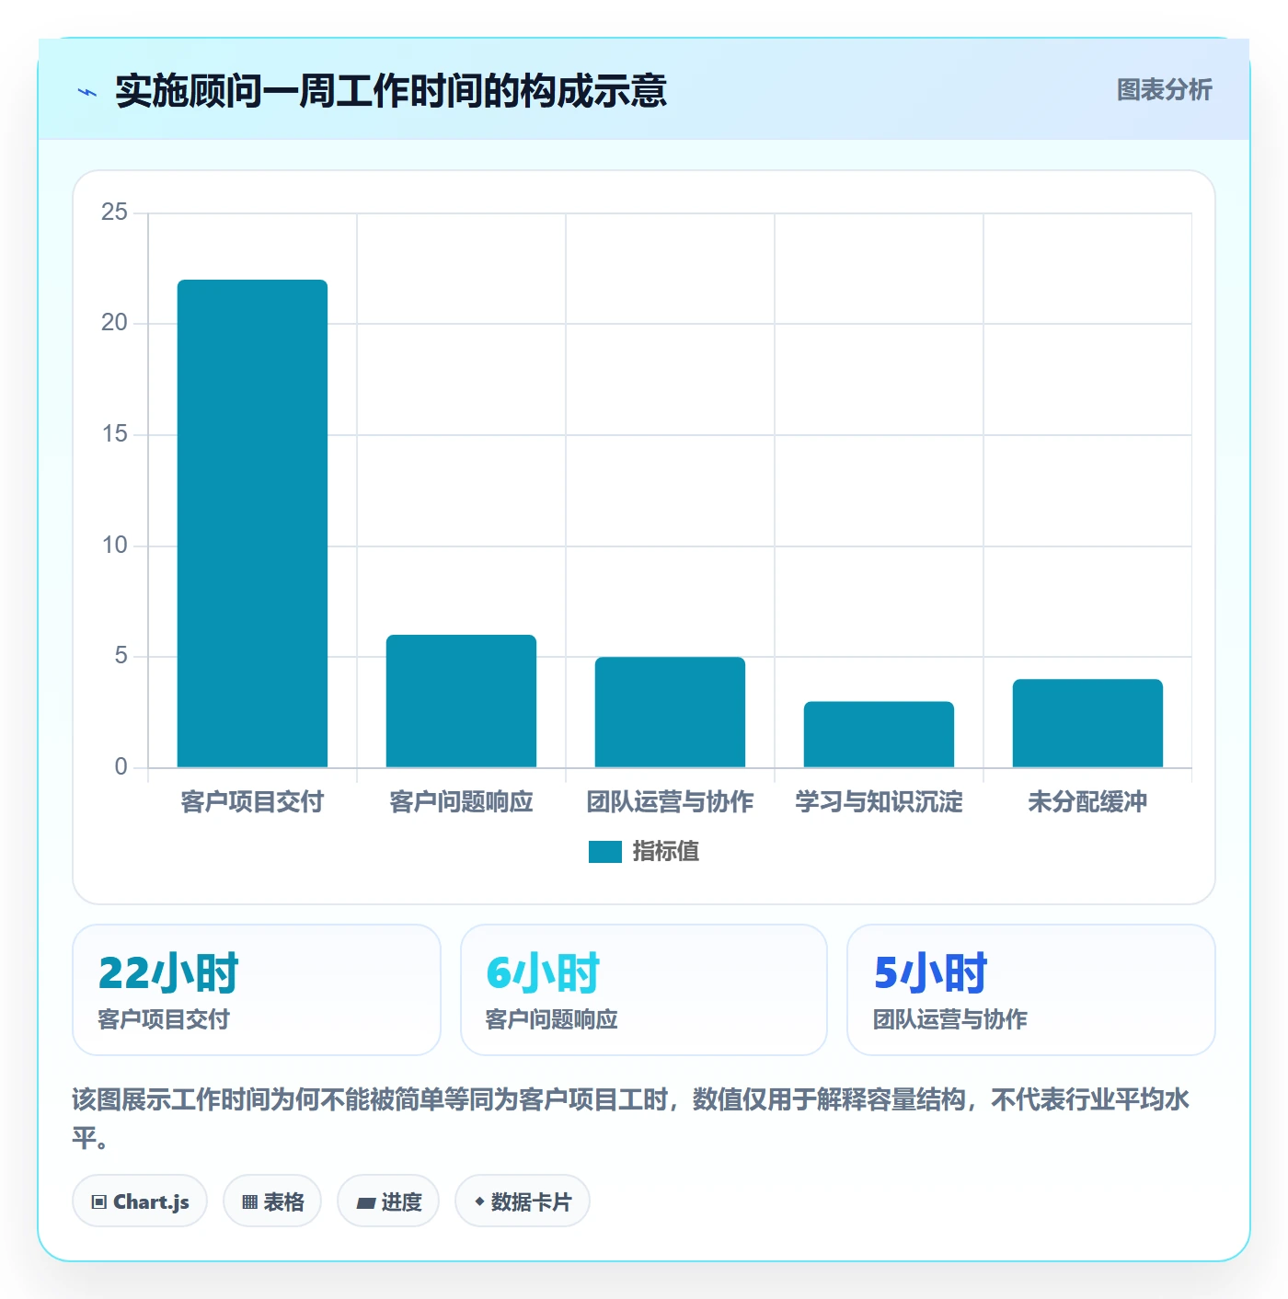Click the y-axis value 20
Screen dimensions: 1288x1299
(x=114, y=323)
